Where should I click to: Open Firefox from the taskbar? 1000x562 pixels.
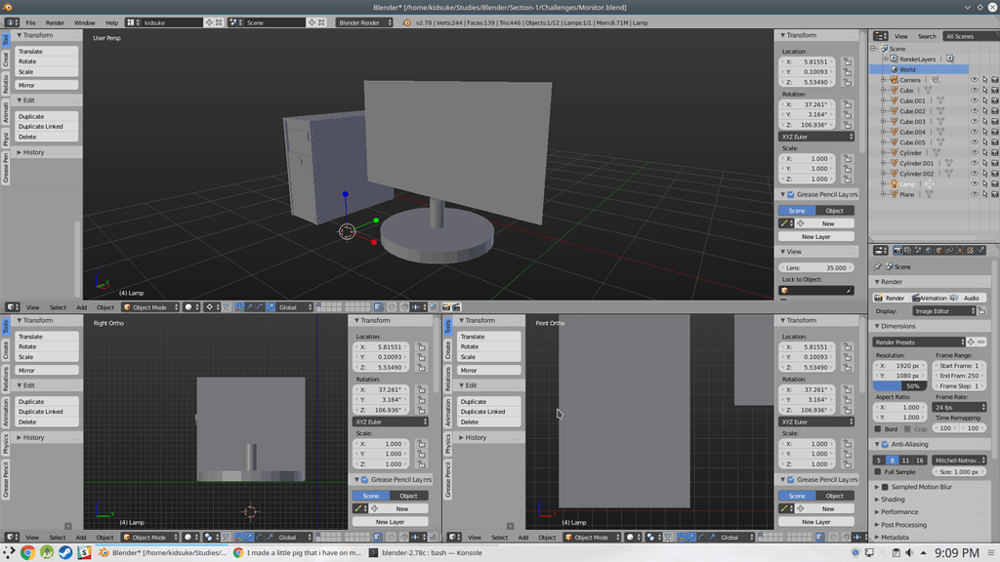tap(27, 552)
